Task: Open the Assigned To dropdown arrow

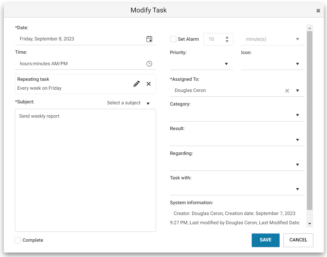Action: click(297, 91)
